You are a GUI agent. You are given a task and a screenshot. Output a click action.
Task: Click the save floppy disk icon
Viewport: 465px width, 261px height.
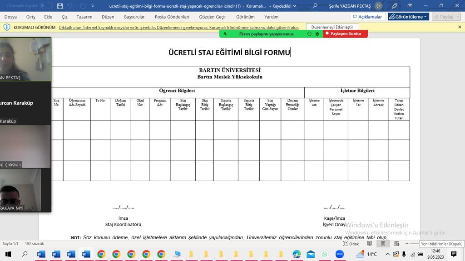[60, 6]
